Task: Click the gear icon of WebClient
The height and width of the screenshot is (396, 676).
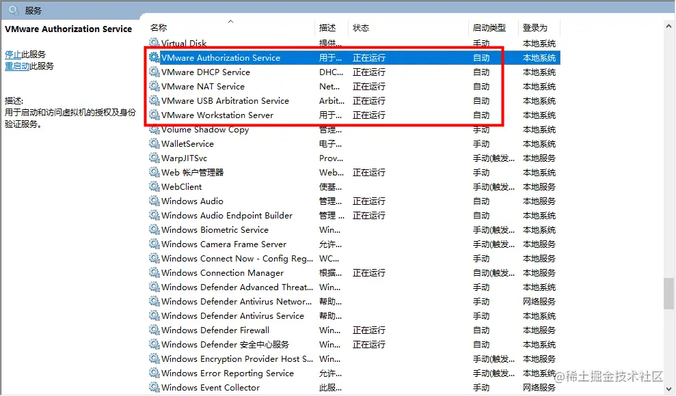Action: (154, 186)
